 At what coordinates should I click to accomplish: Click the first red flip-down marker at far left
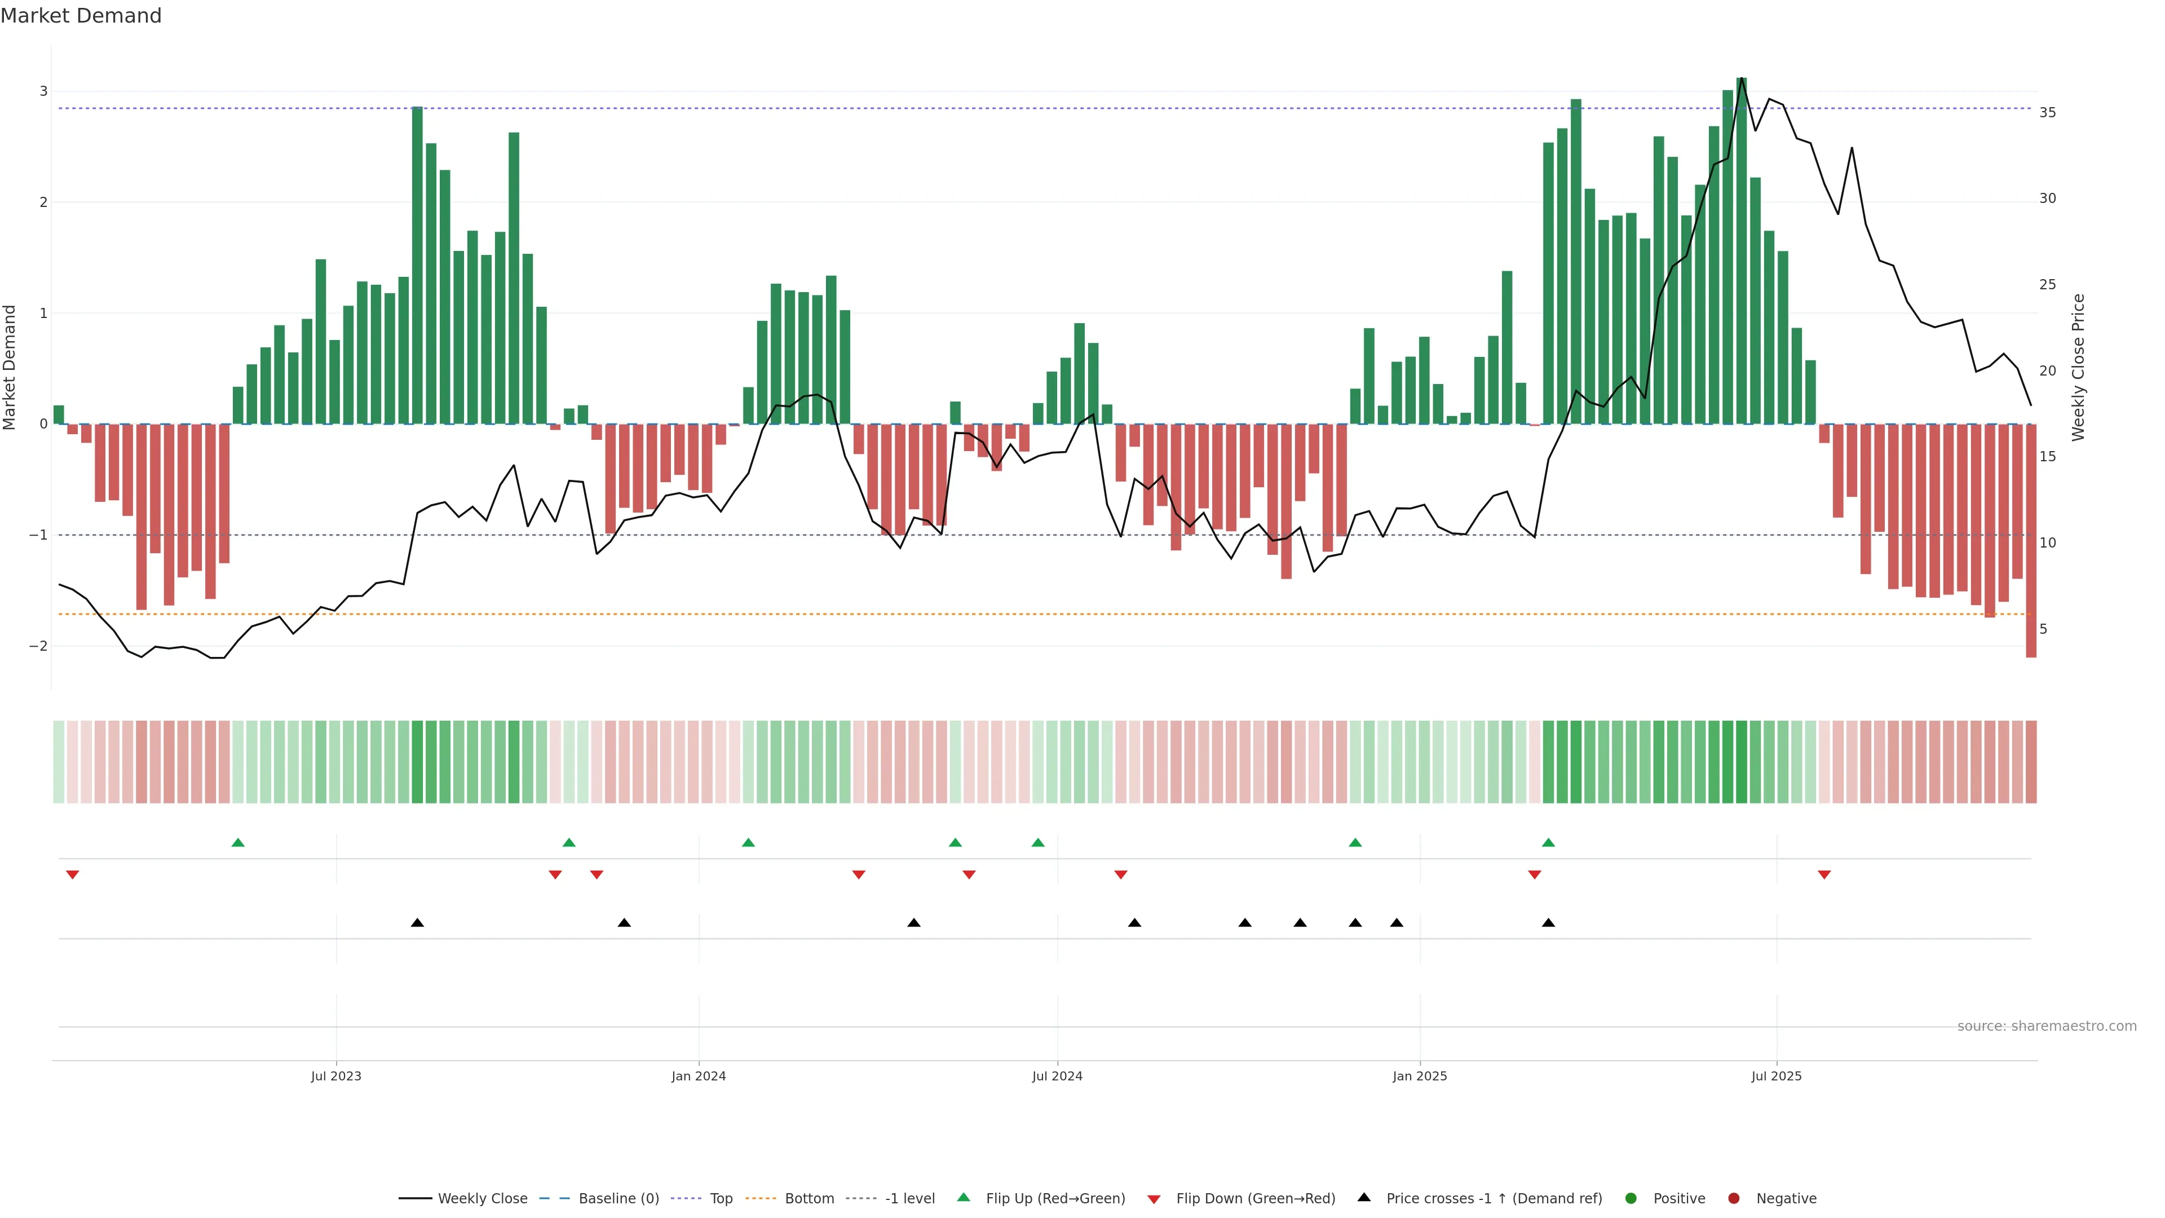(72, 875)
